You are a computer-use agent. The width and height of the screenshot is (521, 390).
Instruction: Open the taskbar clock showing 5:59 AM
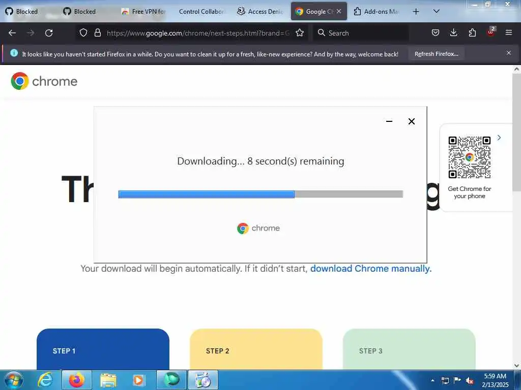(x=495, y=380)
